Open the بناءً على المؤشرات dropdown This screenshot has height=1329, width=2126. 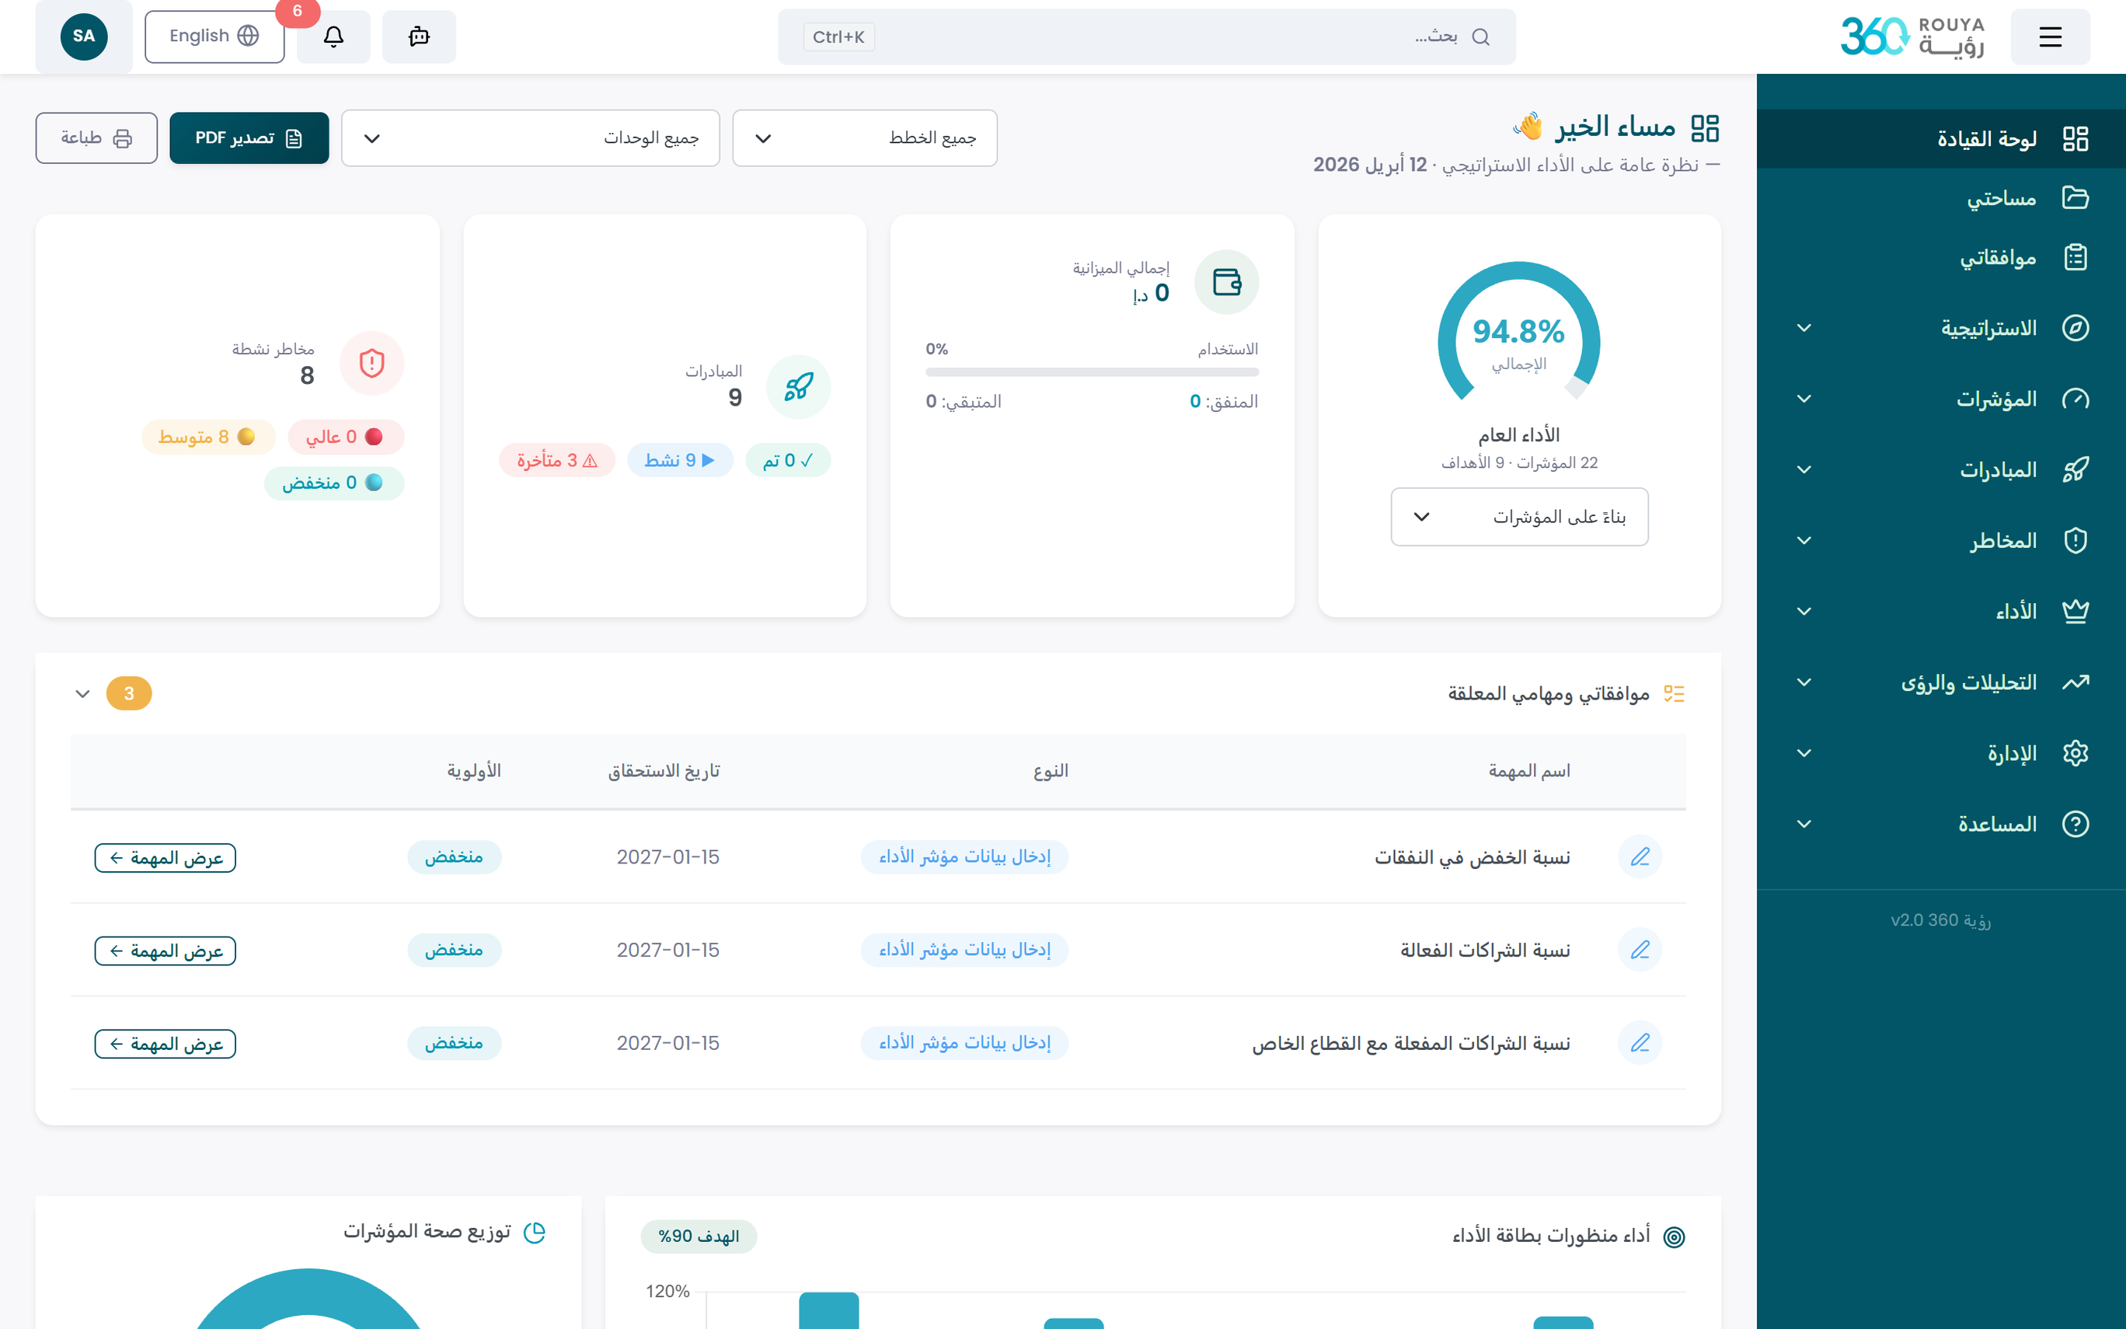coord(1519,517)
